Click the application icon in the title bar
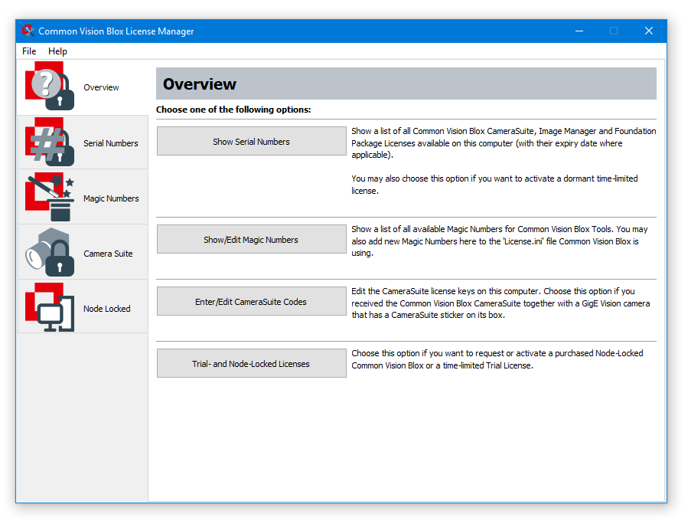688x524 pixels. click(28, 31)
